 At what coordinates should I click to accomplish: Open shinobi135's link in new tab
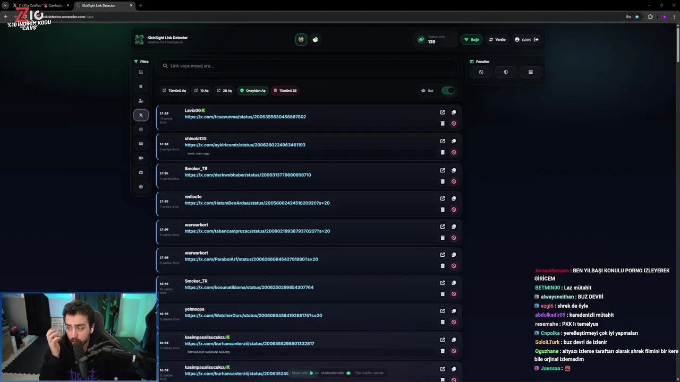pos(443,141)
